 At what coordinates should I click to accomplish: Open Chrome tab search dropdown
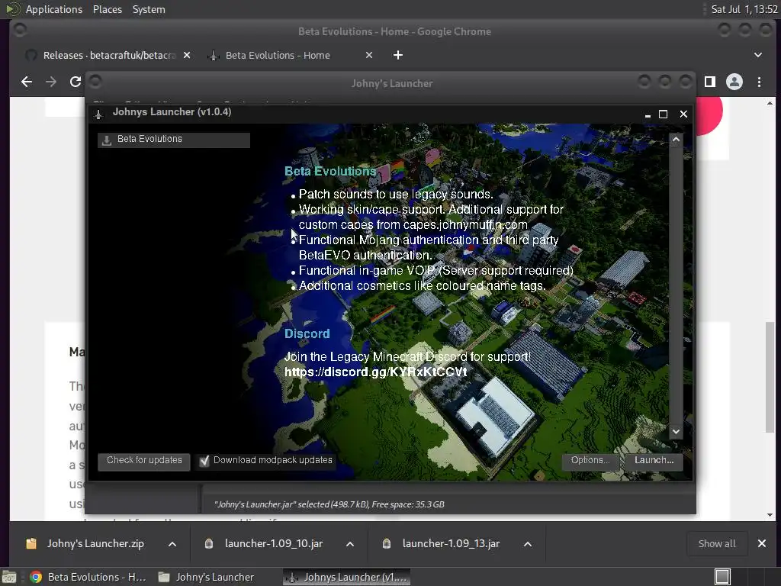(x=757, y=55)
